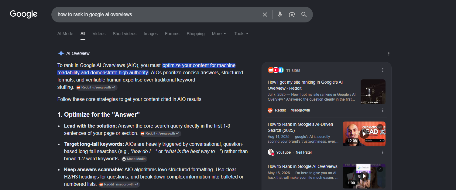Click the 'r/seogrowth' label in the sources panel
This screenshot has height=190, width=456.
pos(300,110)
